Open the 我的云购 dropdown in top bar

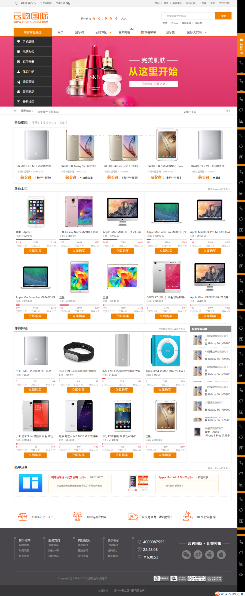pyautogui.click(x=191, y=3)
